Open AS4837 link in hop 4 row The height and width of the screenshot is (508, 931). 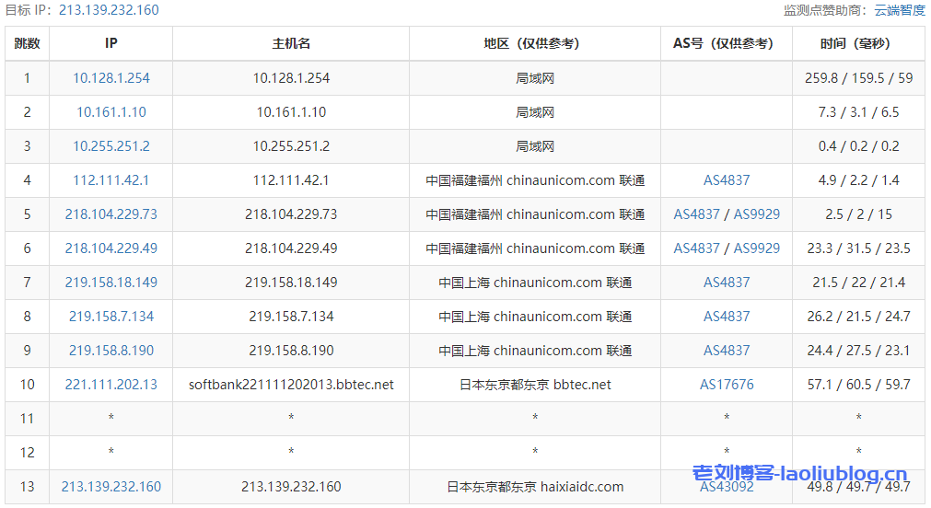pyautogui.click(x=727, y=180)
